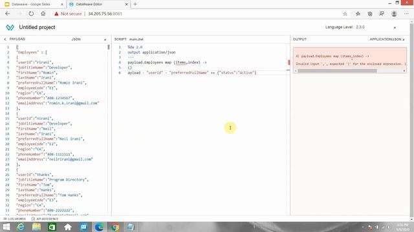This screenshot has width=414, height=232.
Task: Click the Not secure warning icon
Action: tap(56, 14)
